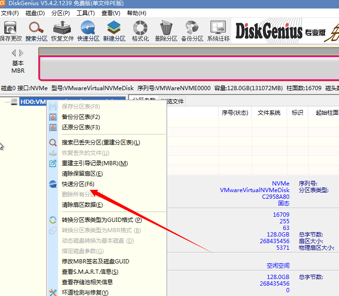Click the VMwareVirtualNVMeDisk model value
The image size is (339, 296).
click(254, 190)
